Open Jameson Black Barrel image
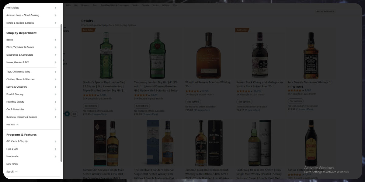This screenshot has height=182, width=365. (x=209, y=143)
